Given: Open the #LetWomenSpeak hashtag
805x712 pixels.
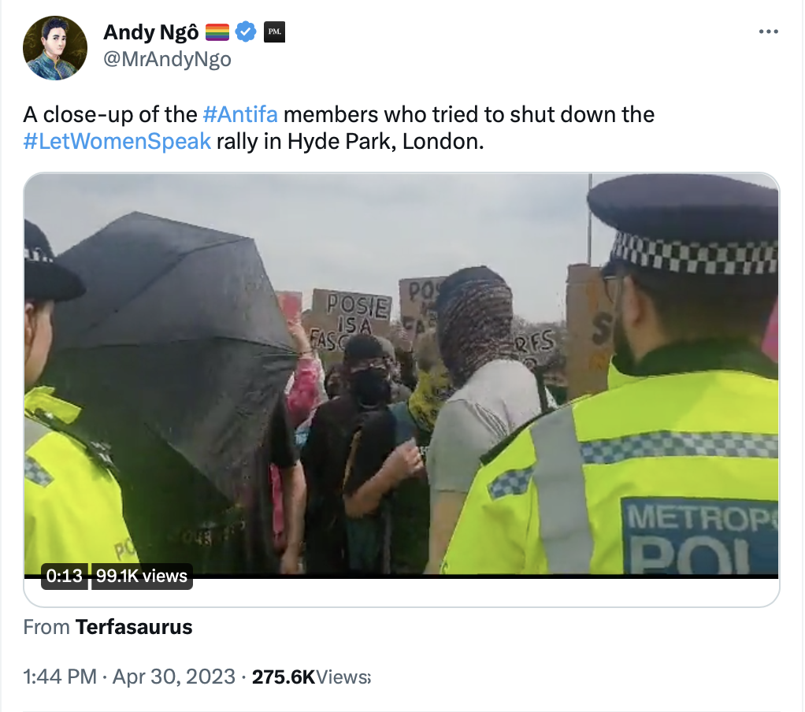Looking at the screenshot, I should 117,141.
